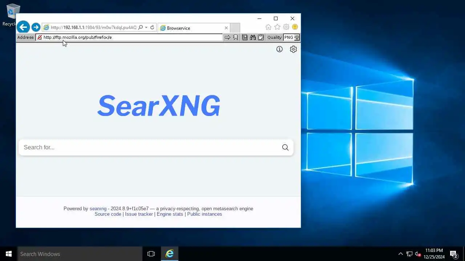The width and height of the screenshot is (465, 261).
Task: Click the muted volume tray icon
Action: pos(418,254)
